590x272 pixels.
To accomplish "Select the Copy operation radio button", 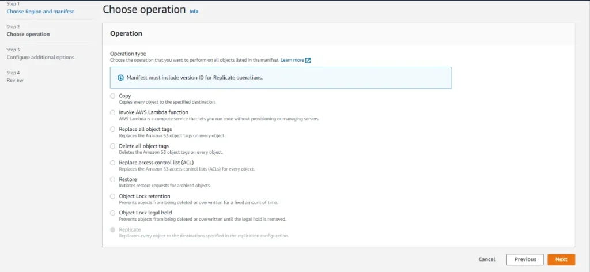I will tap(113, 96).
